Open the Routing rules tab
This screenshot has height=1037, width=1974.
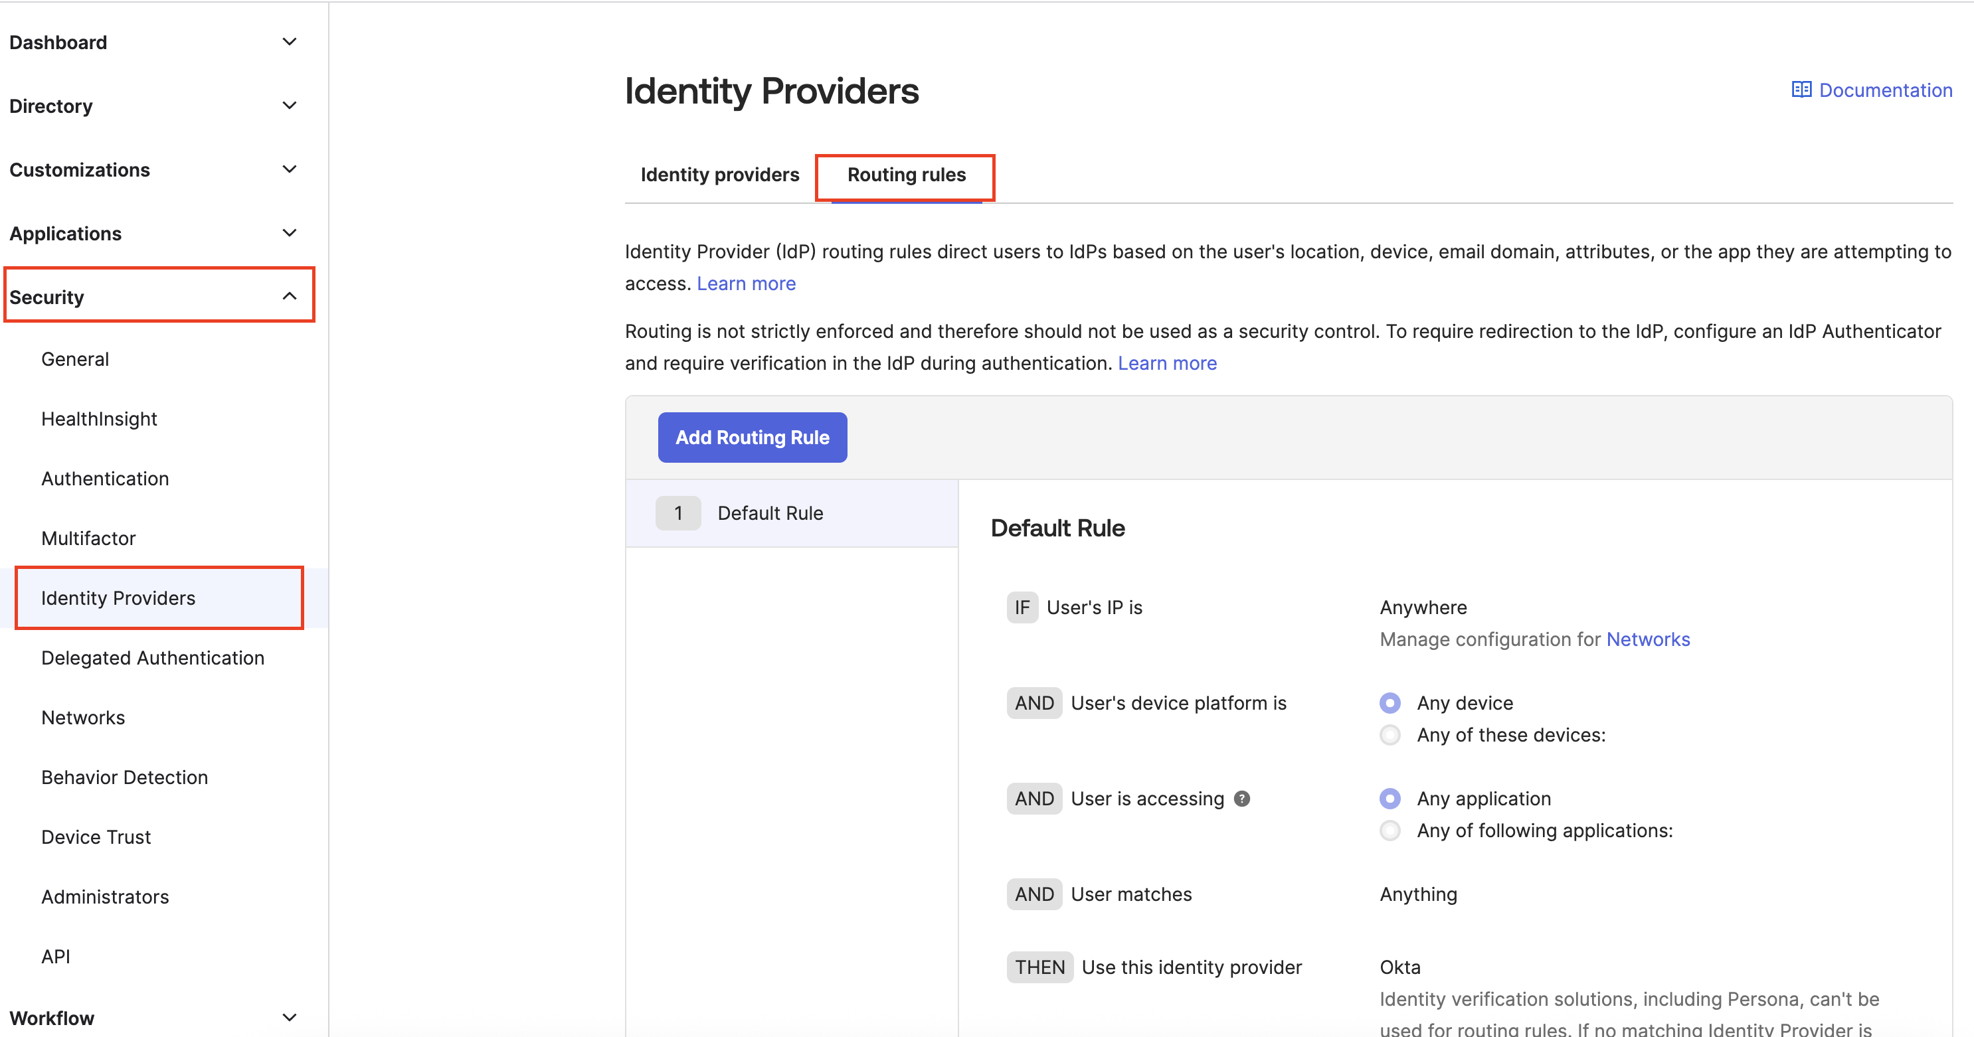pos(906,175)
